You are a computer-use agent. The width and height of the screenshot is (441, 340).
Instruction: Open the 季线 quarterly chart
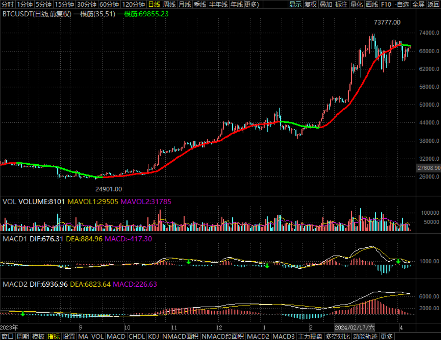point(200,4)
